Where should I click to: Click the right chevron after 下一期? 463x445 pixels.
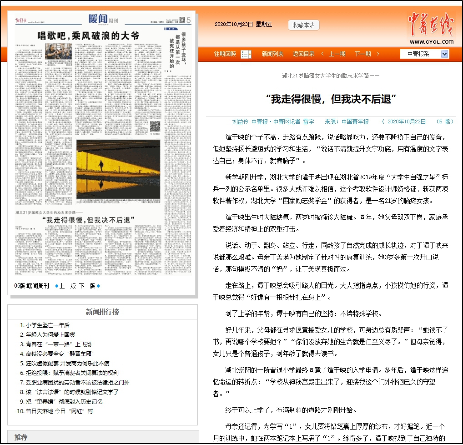pos(378,54)
